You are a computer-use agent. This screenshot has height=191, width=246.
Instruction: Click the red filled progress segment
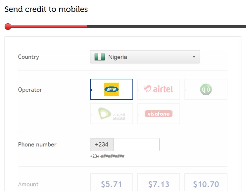pyautogui.click(x=49, y=27)
